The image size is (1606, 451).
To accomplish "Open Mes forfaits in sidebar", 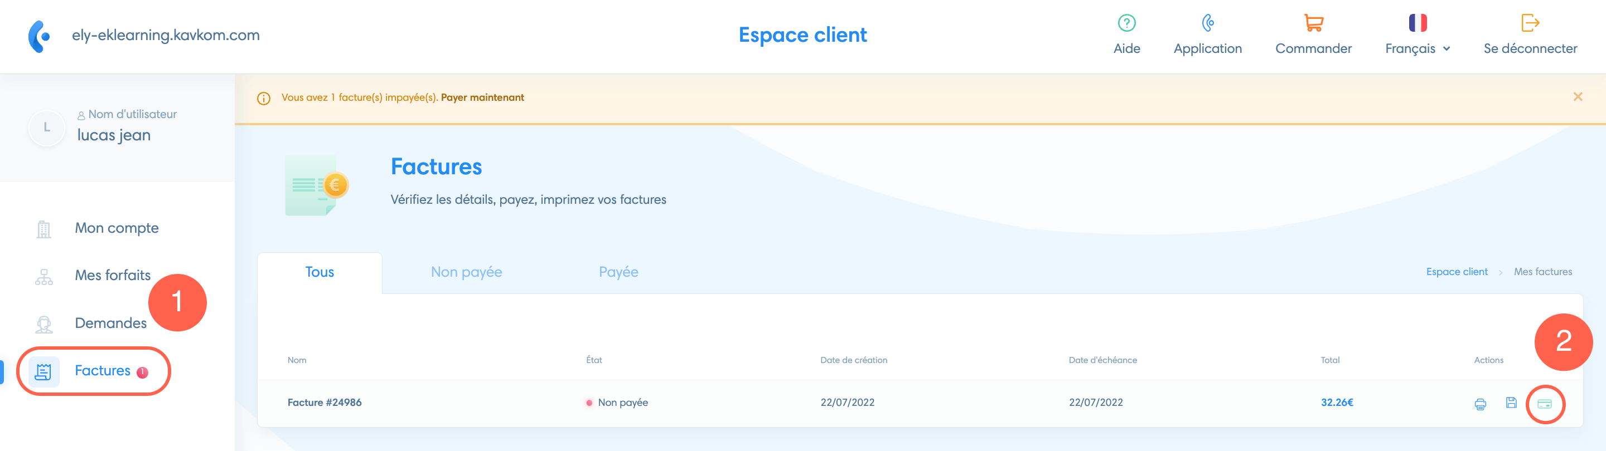I will (x=113, y=276).
